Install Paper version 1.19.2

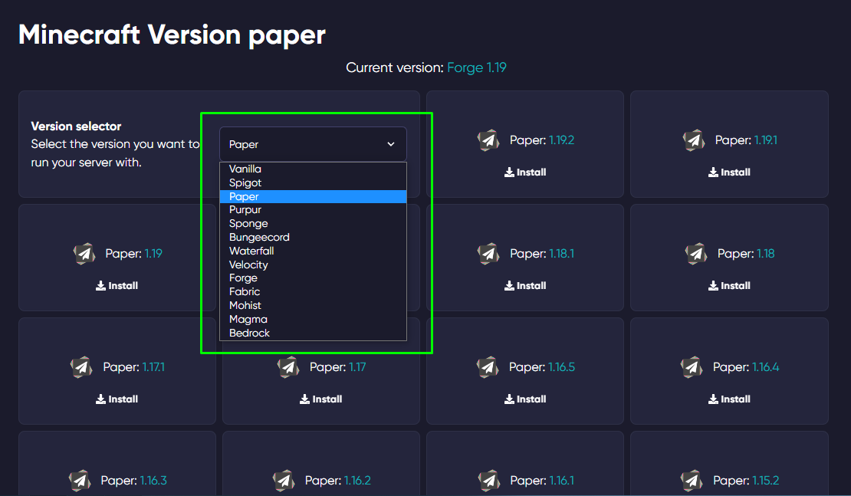[x=525, y=172]
